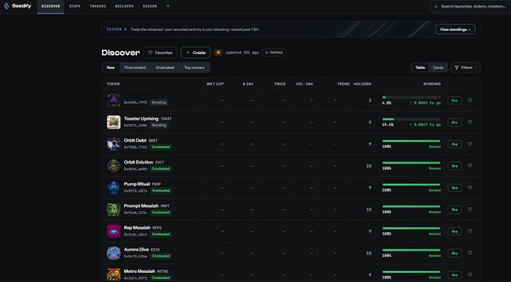The image size is (511, 282).
Task: Buy Toaster Uprising token
Action: [455, 122]
